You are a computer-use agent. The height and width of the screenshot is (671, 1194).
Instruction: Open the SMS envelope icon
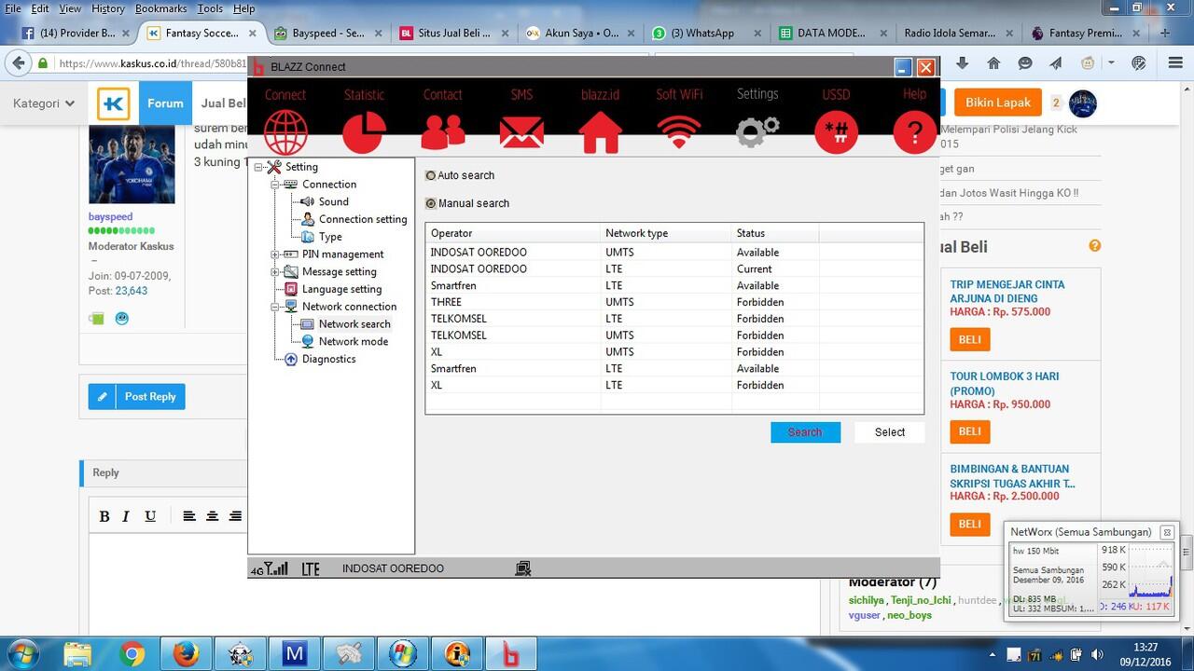click(521, 132)
